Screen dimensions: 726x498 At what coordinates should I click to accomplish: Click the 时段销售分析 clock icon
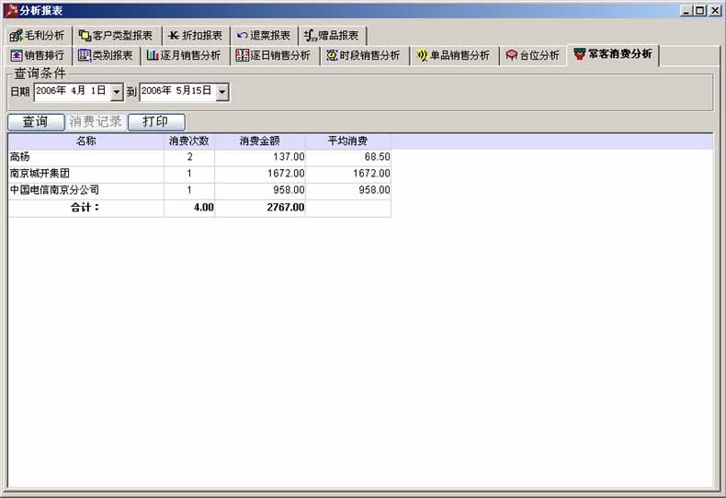(333, 55)
